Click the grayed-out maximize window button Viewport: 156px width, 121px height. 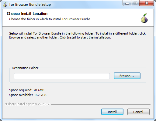(135, 3)
